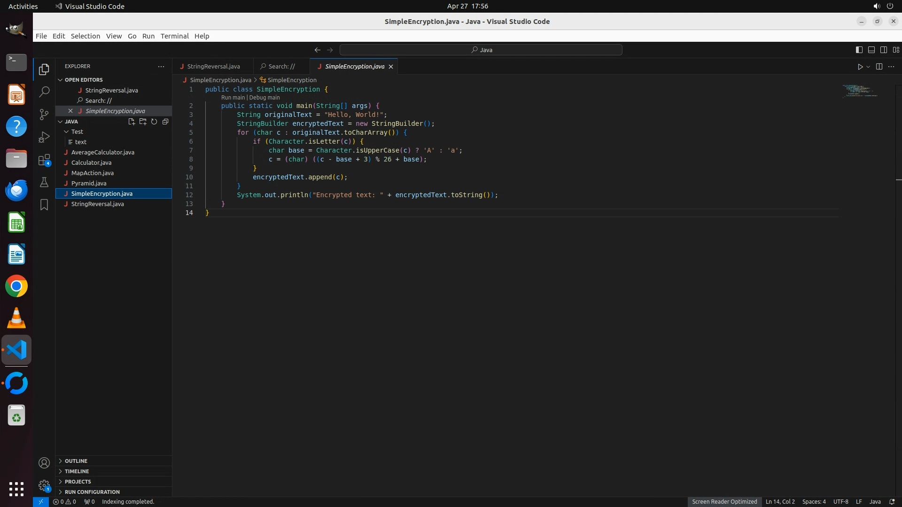
Task: Open the Extensions view
Action: point(44,160)
